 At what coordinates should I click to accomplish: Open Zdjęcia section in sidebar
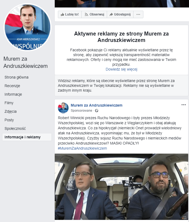tap(10, 111)
